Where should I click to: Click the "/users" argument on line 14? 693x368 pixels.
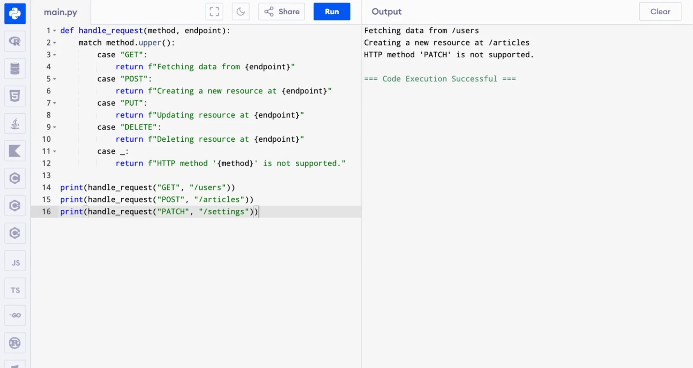click(207, 188)
